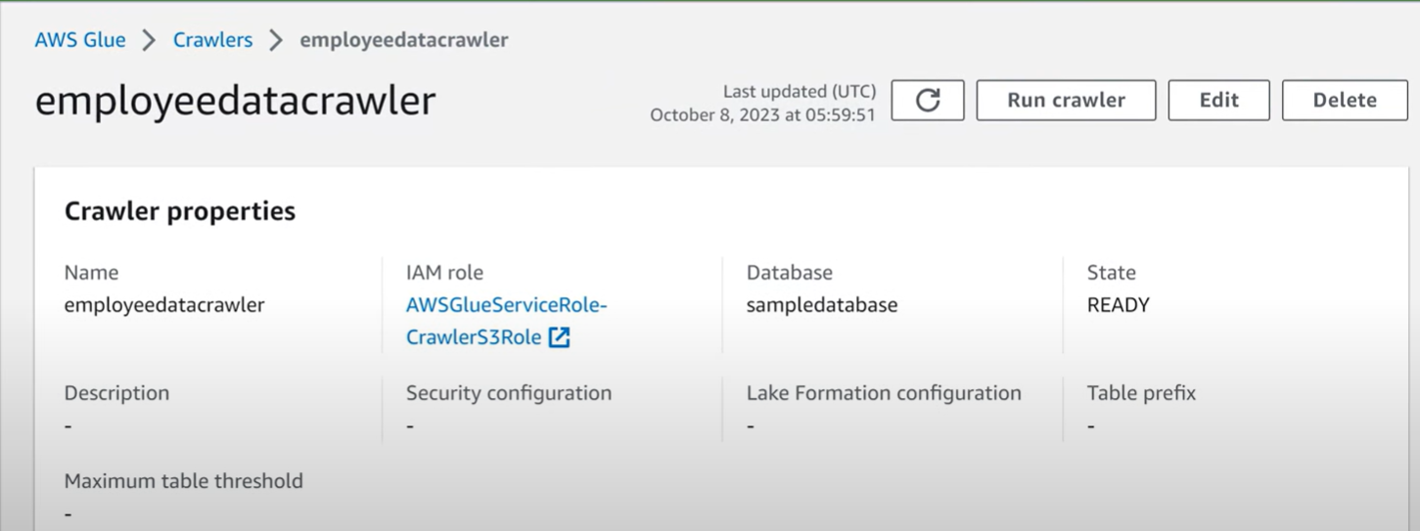The height and width of the screenshot is (531, 1420).
Task: Click the State label
Action: [1112, 273]
